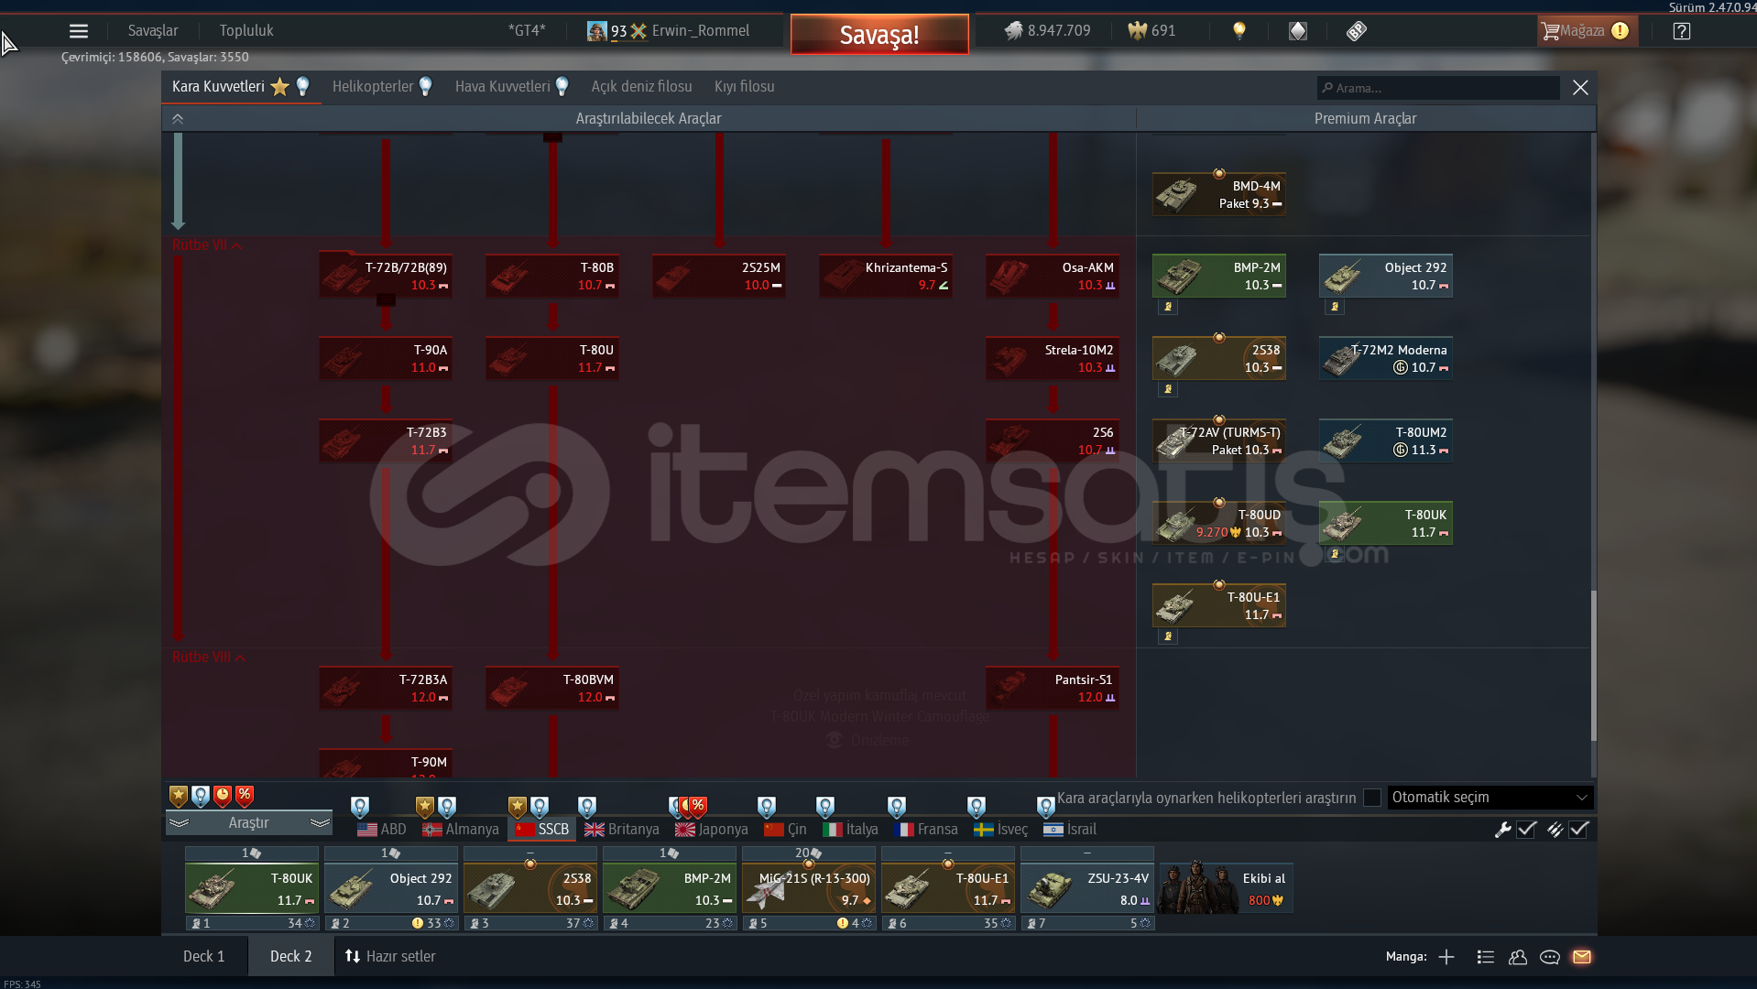Image resolution: width=1757 pixels, height=989 pixels.
Task: Select premium T-72M2 Moderna card
Action: (x=1386, y=358)
